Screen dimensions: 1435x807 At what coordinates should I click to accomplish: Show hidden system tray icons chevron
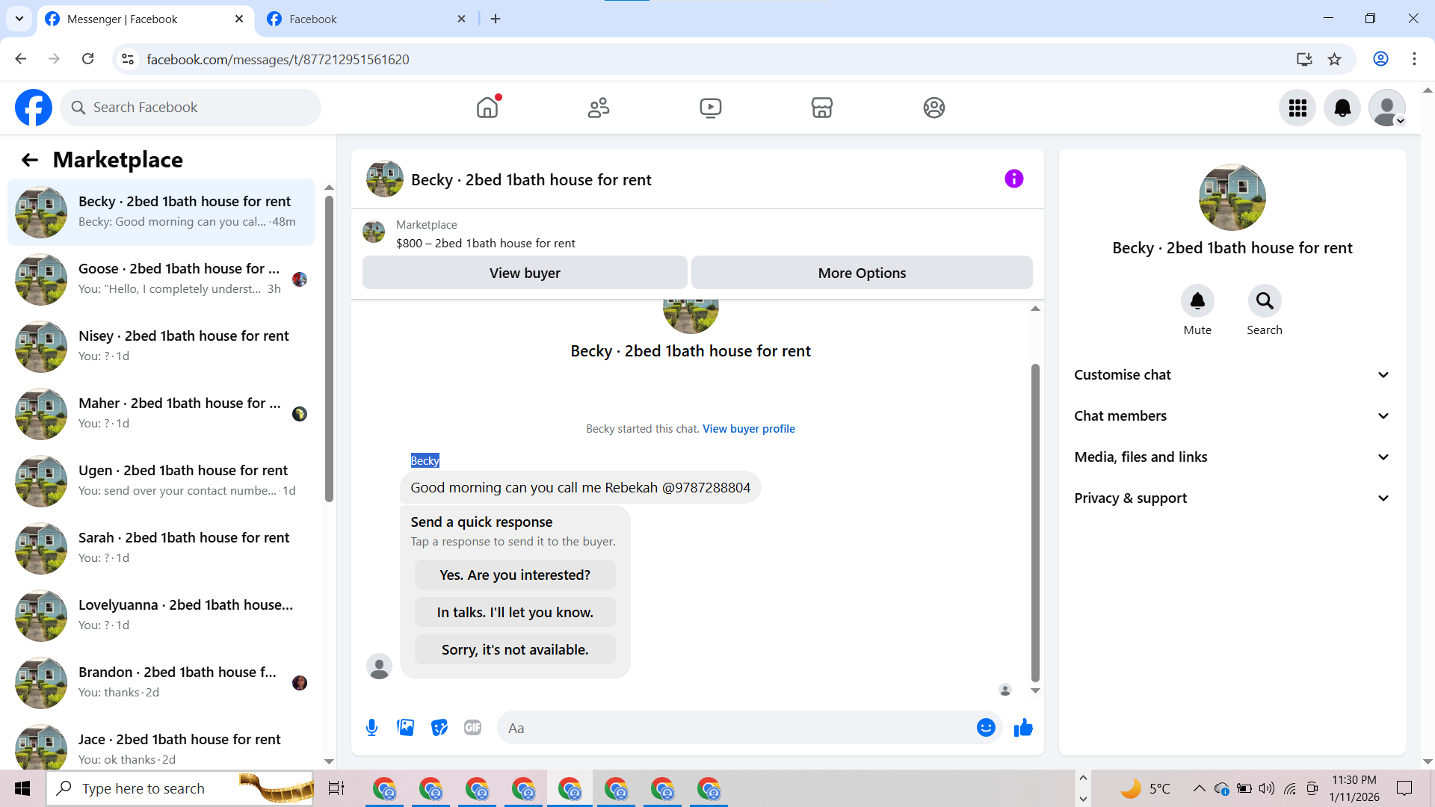(x=1199, y=788)
